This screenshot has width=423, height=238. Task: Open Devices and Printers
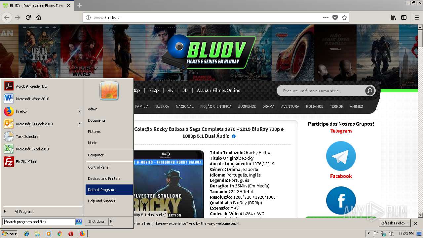tap(109, 178)
